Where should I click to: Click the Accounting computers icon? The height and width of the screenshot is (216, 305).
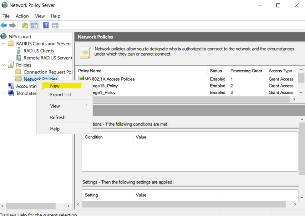(x=11, y=86)
